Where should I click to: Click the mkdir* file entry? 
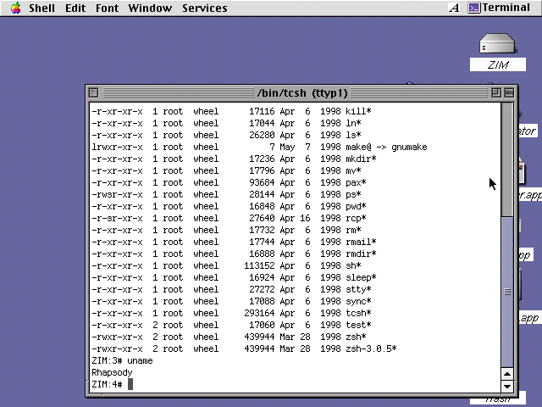pyautogui.click(x=361, y=159)
